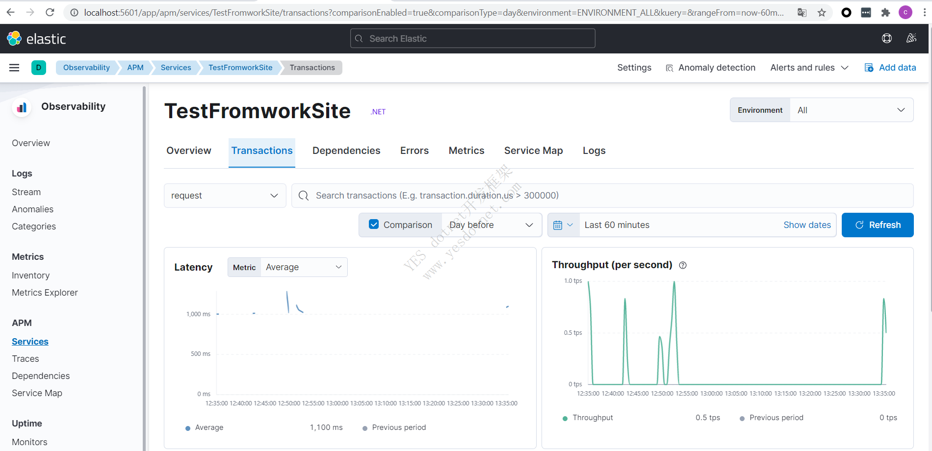Click the browser address bar URL

pyautogui.click(x=434, y=13)
